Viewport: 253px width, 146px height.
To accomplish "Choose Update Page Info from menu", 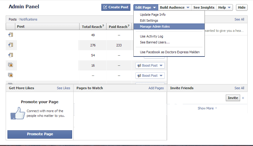I will point(153,15).
